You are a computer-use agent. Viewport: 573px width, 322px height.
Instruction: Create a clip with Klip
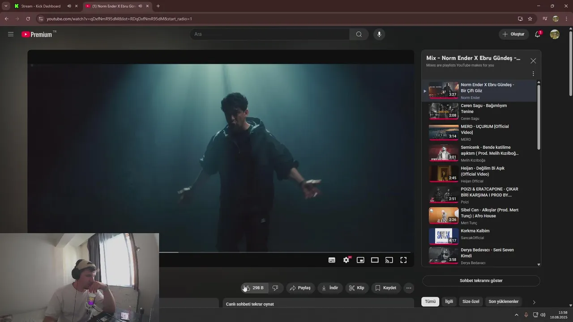357,288
